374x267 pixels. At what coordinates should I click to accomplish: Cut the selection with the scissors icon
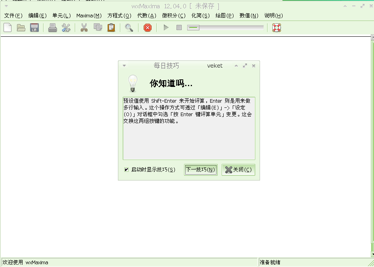click(84, 28)
